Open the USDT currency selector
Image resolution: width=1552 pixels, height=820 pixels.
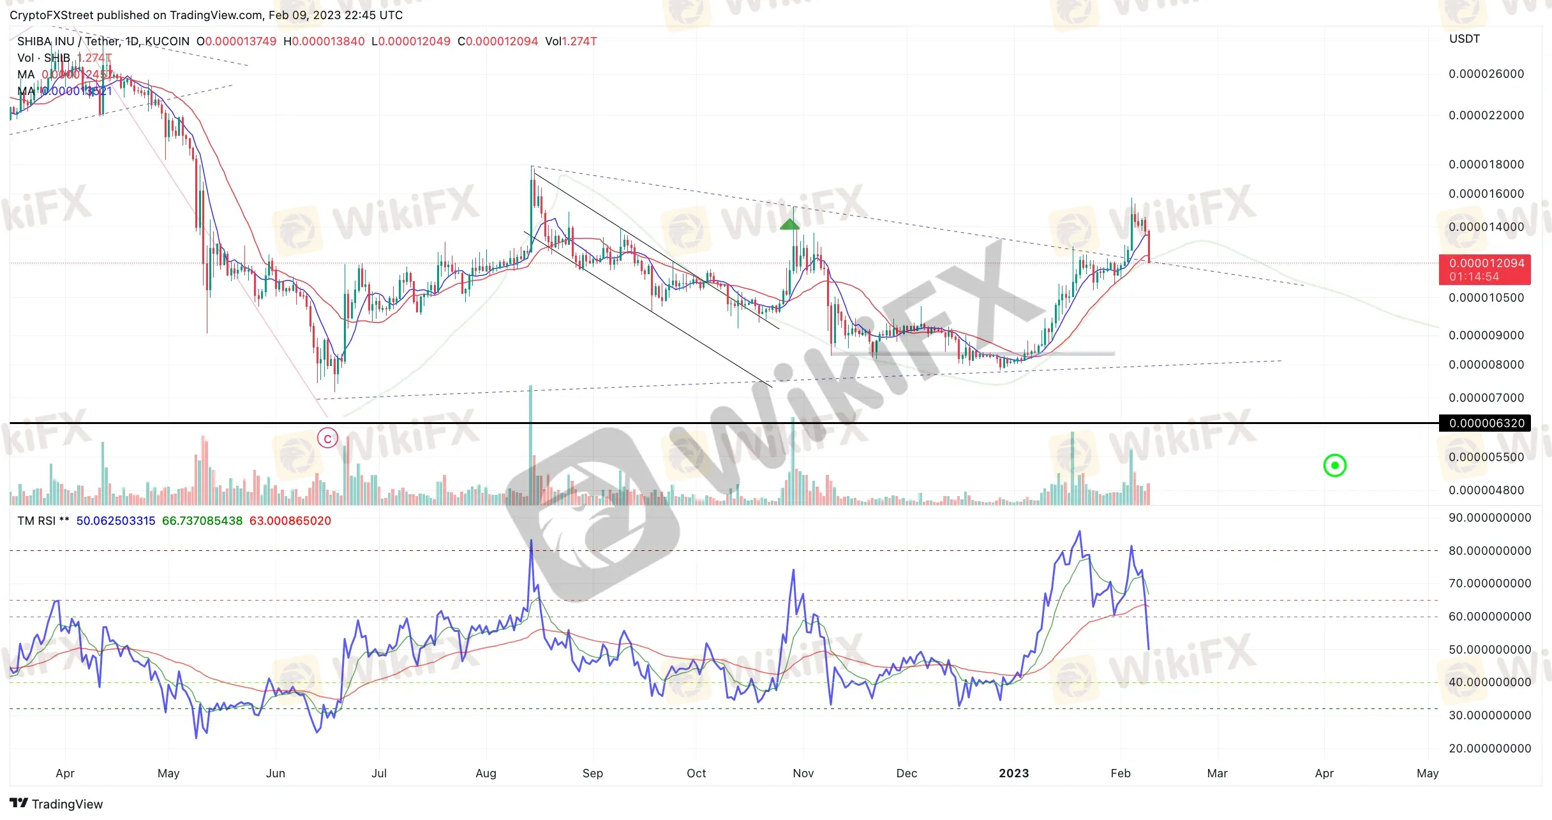[1464, 39]
